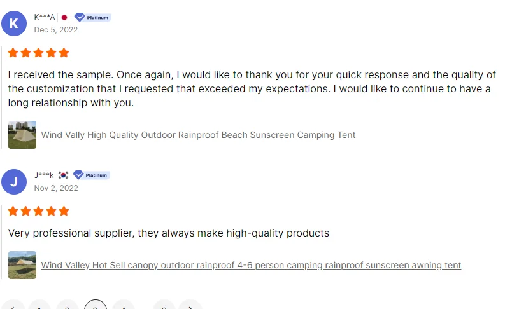Click the currently selected circled page number
This screenshot has width=526, height=309.
coord(96,305)
